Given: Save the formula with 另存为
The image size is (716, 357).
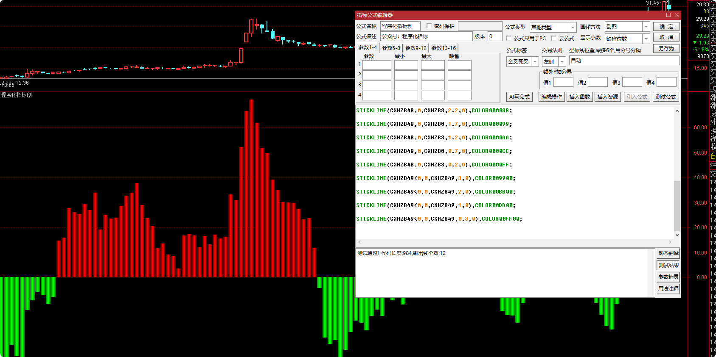Looking at the screenshot, I should pos(666,49).
